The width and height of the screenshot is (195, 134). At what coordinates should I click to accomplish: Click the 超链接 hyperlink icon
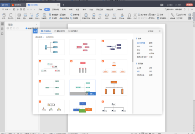coord(173,16)
